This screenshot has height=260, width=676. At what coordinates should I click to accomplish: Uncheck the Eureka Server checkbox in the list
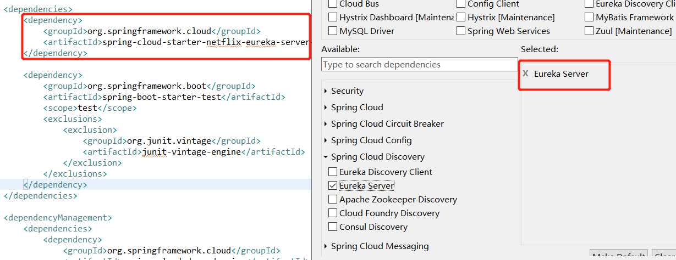(x=332, y=186)
